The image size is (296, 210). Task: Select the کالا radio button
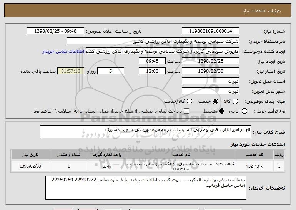pos(235,101)
